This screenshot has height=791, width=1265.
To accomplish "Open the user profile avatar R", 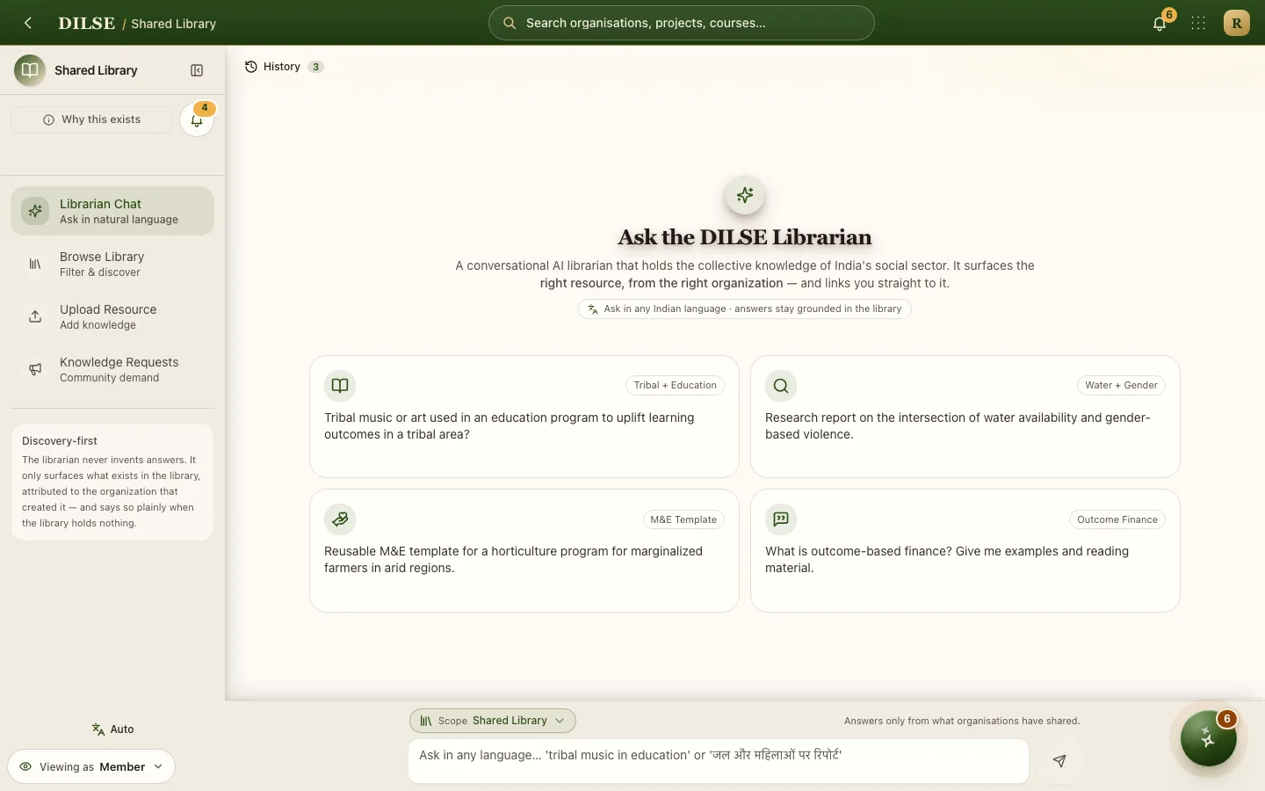I will tap(1236, 23).
